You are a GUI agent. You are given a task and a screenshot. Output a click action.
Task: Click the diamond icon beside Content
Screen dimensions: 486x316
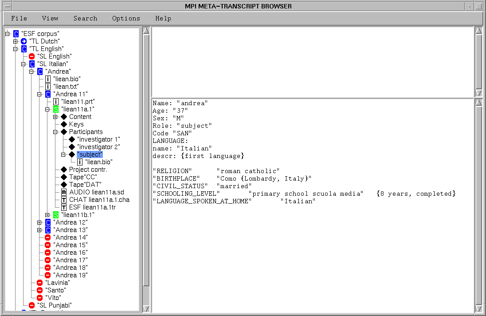click(64, 117)
